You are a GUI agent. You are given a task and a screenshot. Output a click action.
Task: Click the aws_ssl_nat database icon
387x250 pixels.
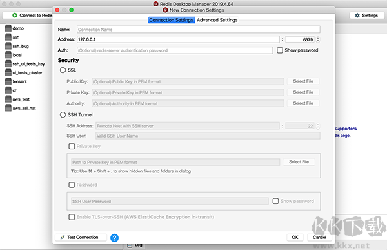[x=8, y=108]
